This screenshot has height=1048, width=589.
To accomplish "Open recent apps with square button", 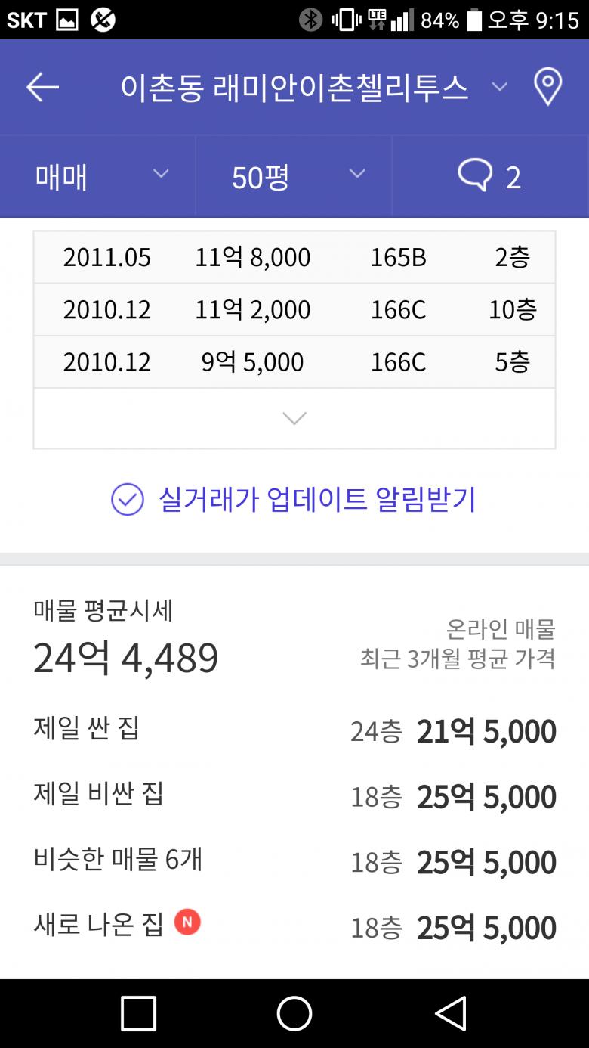I will (138, 1013).
